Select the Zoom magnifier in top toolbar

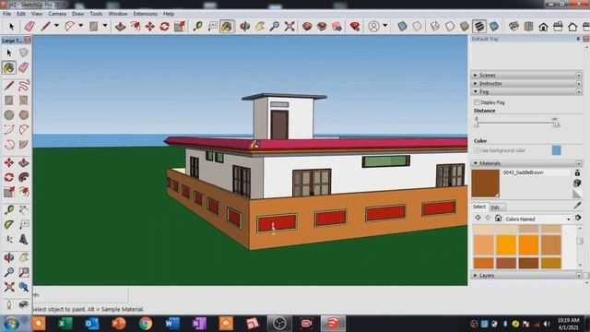click(x=275, y=27)
